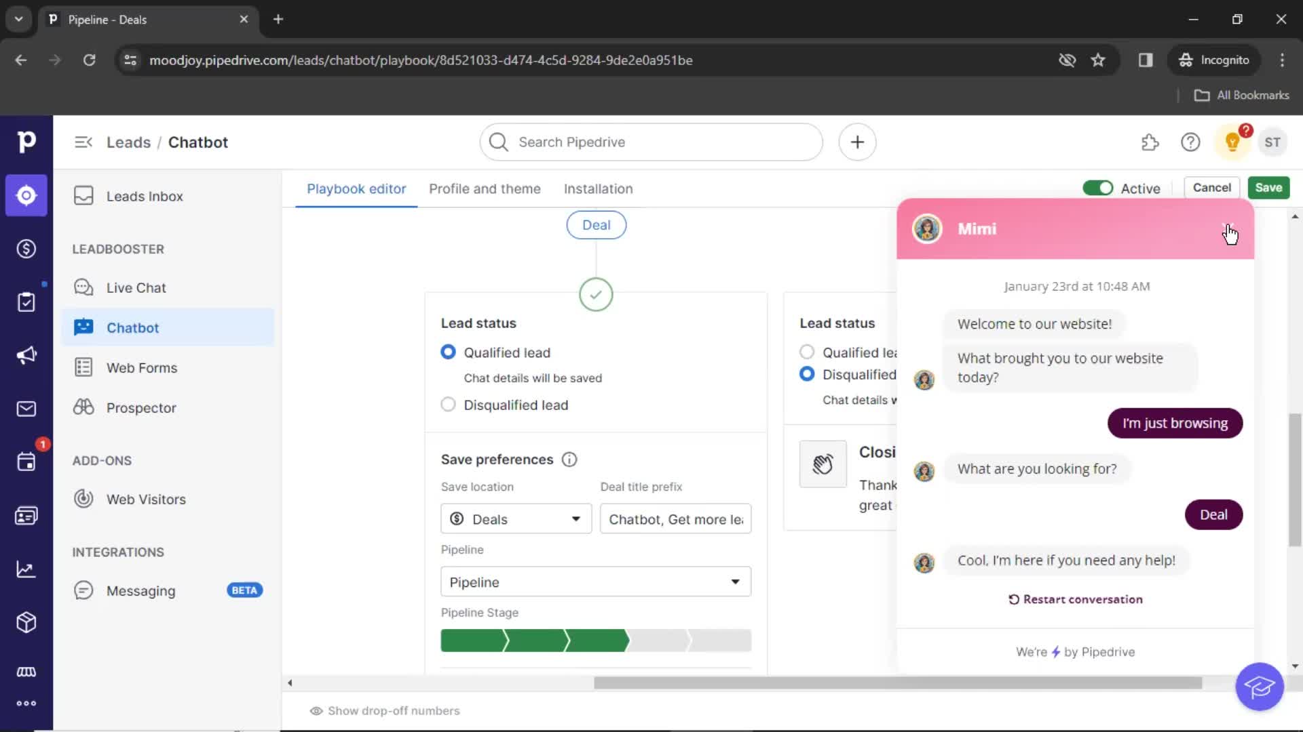The image size is (1303, 732).
Task: Click the Deal node pill
Action: (x=596, y=225)
